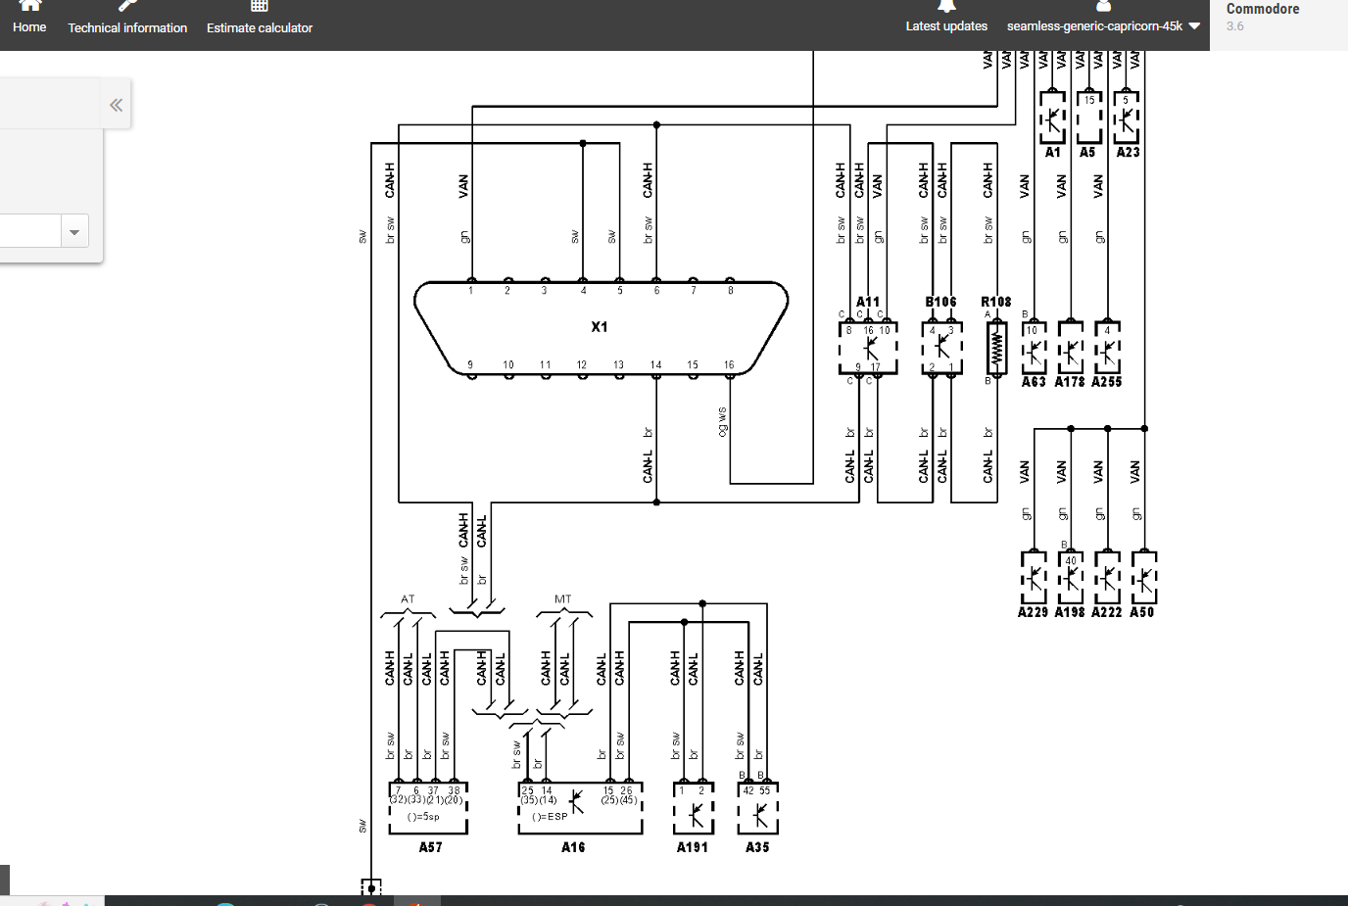Click the Home house icon
The image size is (1348, 906).
29,5
